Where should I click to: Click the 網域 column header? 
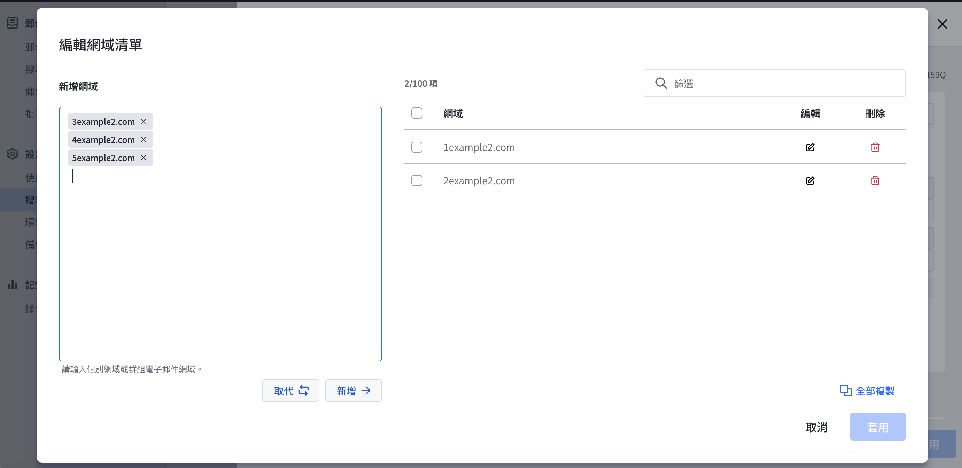click(453, 114)
